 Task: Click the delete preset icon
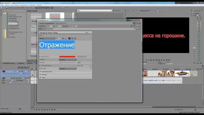click(x=140, y=29)
